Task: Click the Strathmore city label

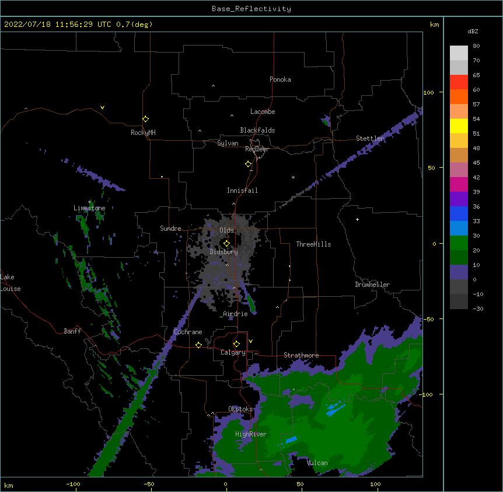Action: [x=301, y=355]
